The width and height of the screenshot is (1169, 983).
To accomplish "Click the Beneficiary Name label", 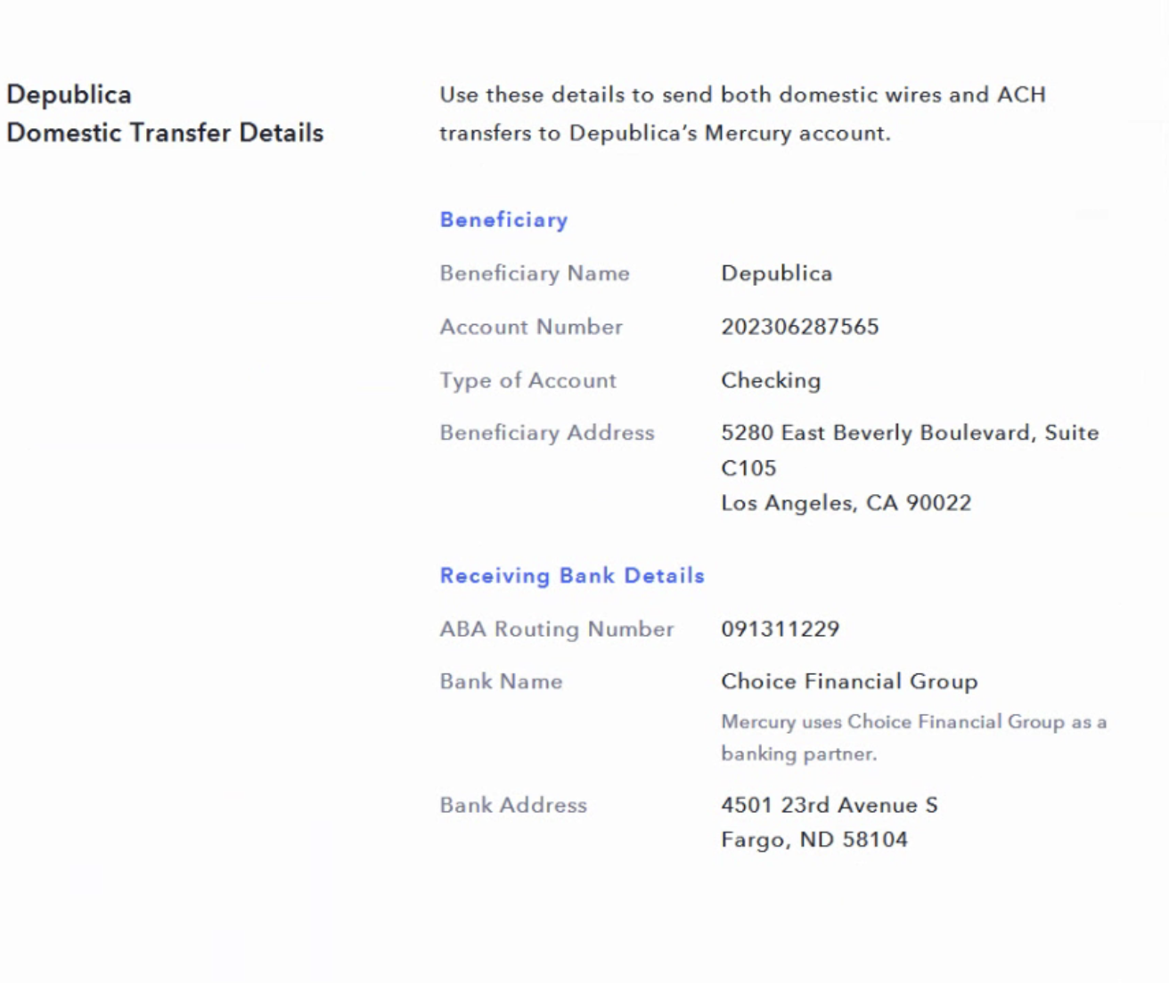I will pos(535,273).
